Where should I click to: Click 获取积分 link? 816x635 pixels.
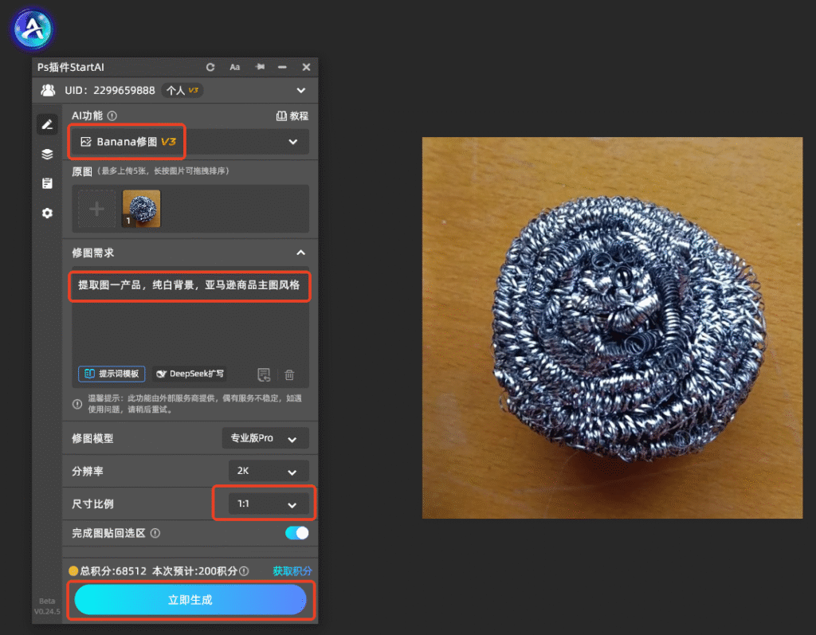[292, 571]
